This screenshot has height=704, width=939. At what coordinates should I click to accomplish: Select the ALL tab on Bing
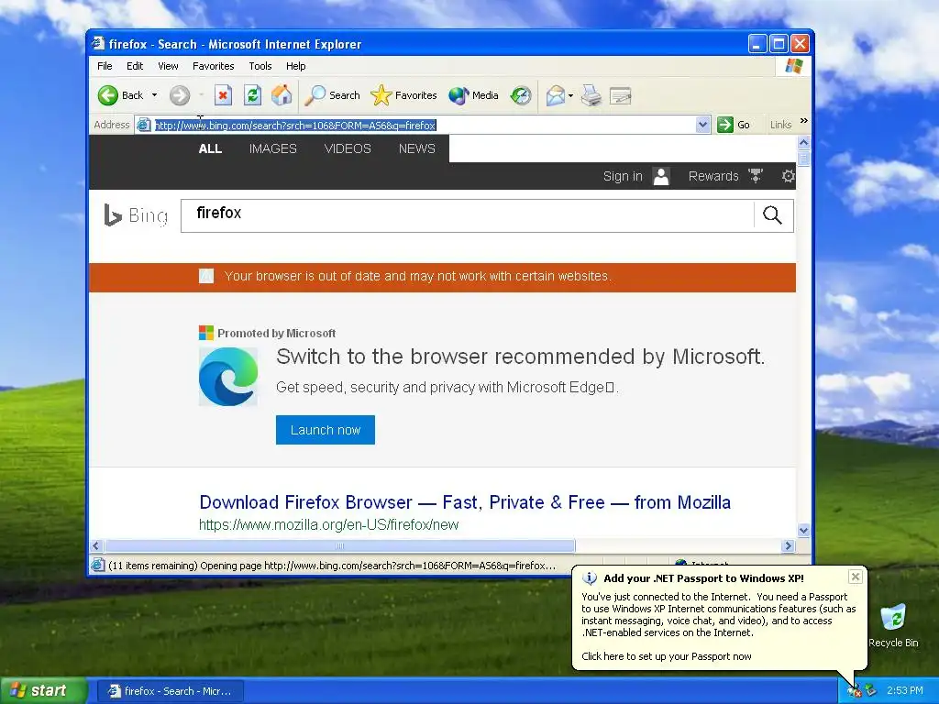(x=210, y=148)
